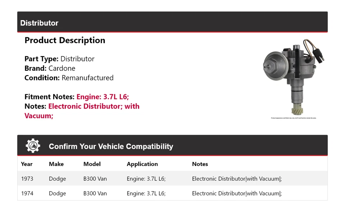This screenshot has width=345, height=212.
Task: Click the Distributor header title
Action: (x=39, y=23)
